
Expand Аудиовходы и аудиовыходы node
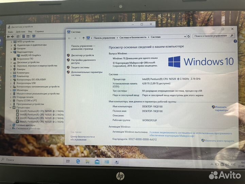[x=11, y=45]
